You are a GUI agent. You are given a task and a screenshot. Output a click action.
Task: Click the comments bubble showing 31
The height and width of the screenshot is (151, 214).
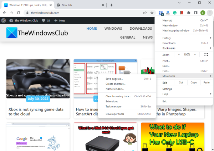coord(46,20)
